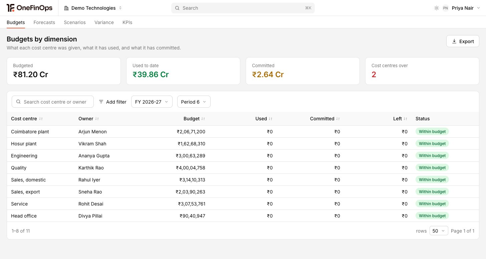Sort by the Budget column arrows
Viewport: 486px width, 259px height.
click(203, 119)
